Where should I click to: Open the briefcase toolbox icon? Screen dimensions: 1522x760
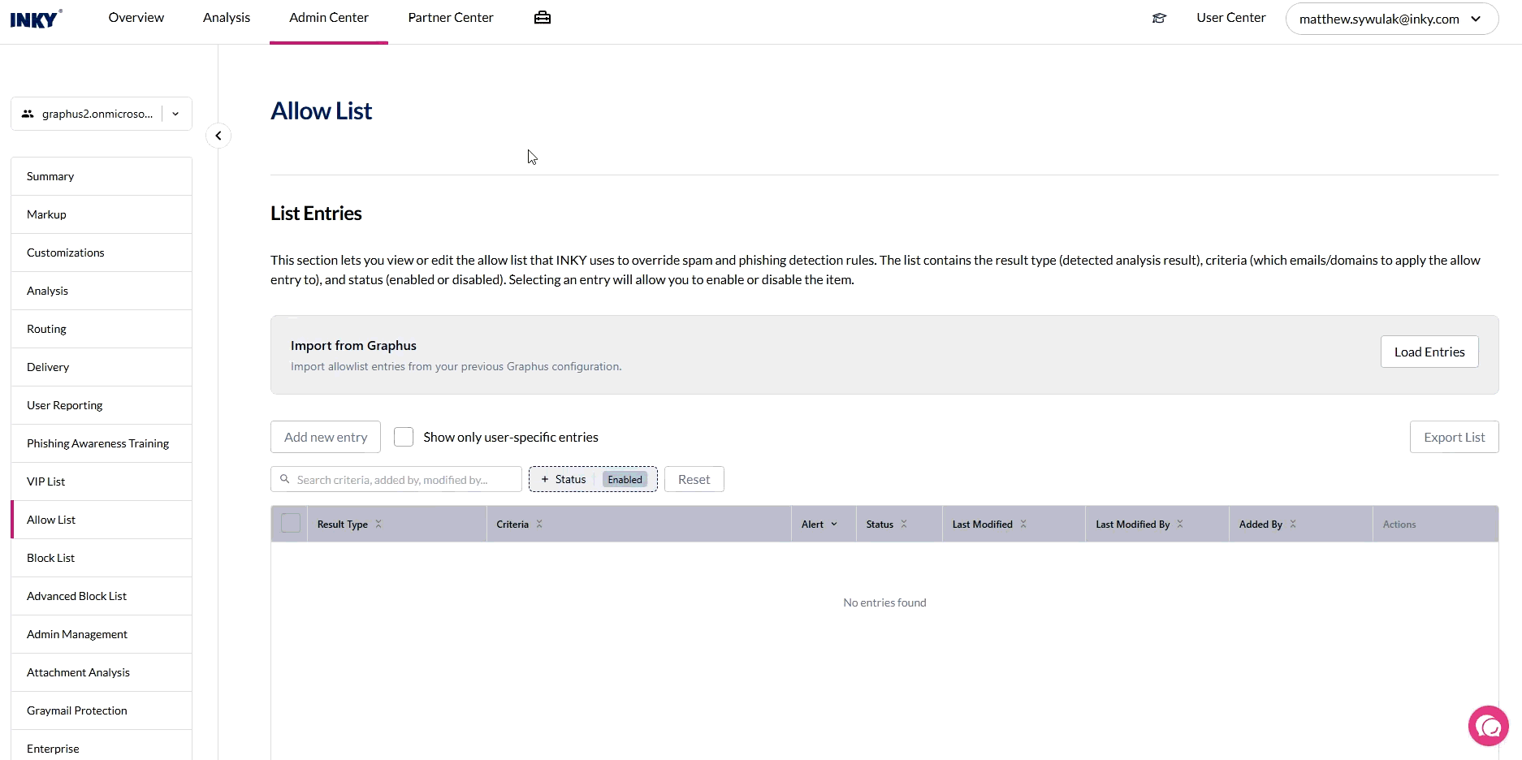click(x=543, y=18)
